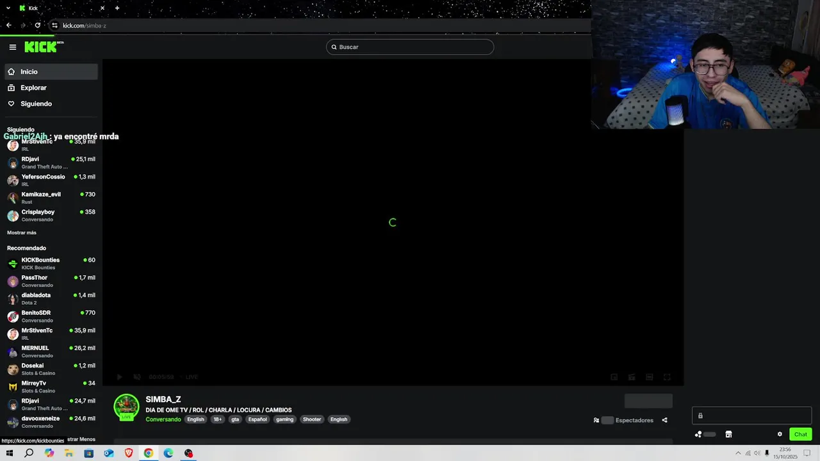The width and height of the screenshot is (820, 461).
Task: Open OBS Studio from taskbar
Action: [188, 453]
